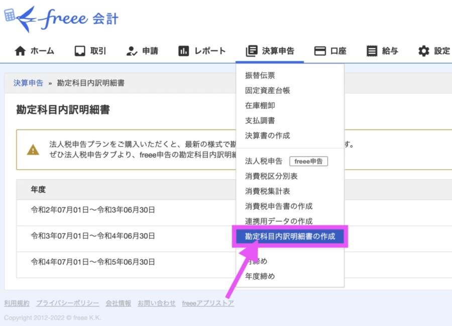Select the 令和2年07月01日〜令和3年06月30日 row

pyautogui.click(x=93, y=210)
